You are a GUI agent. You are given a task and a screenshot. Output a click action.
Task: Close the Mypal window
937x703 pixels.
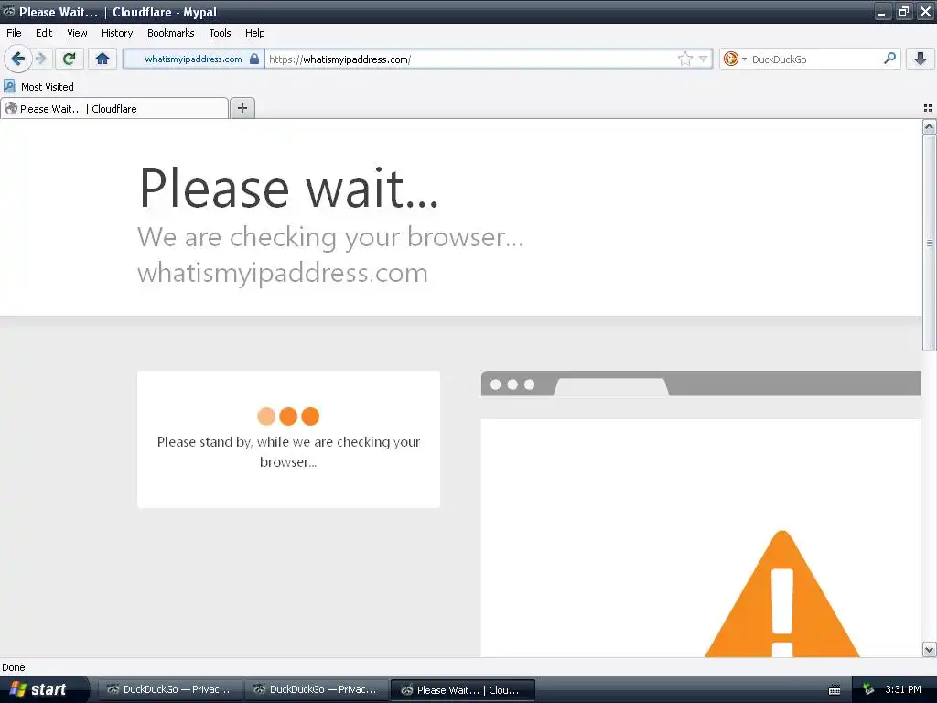tap(925, 12)
